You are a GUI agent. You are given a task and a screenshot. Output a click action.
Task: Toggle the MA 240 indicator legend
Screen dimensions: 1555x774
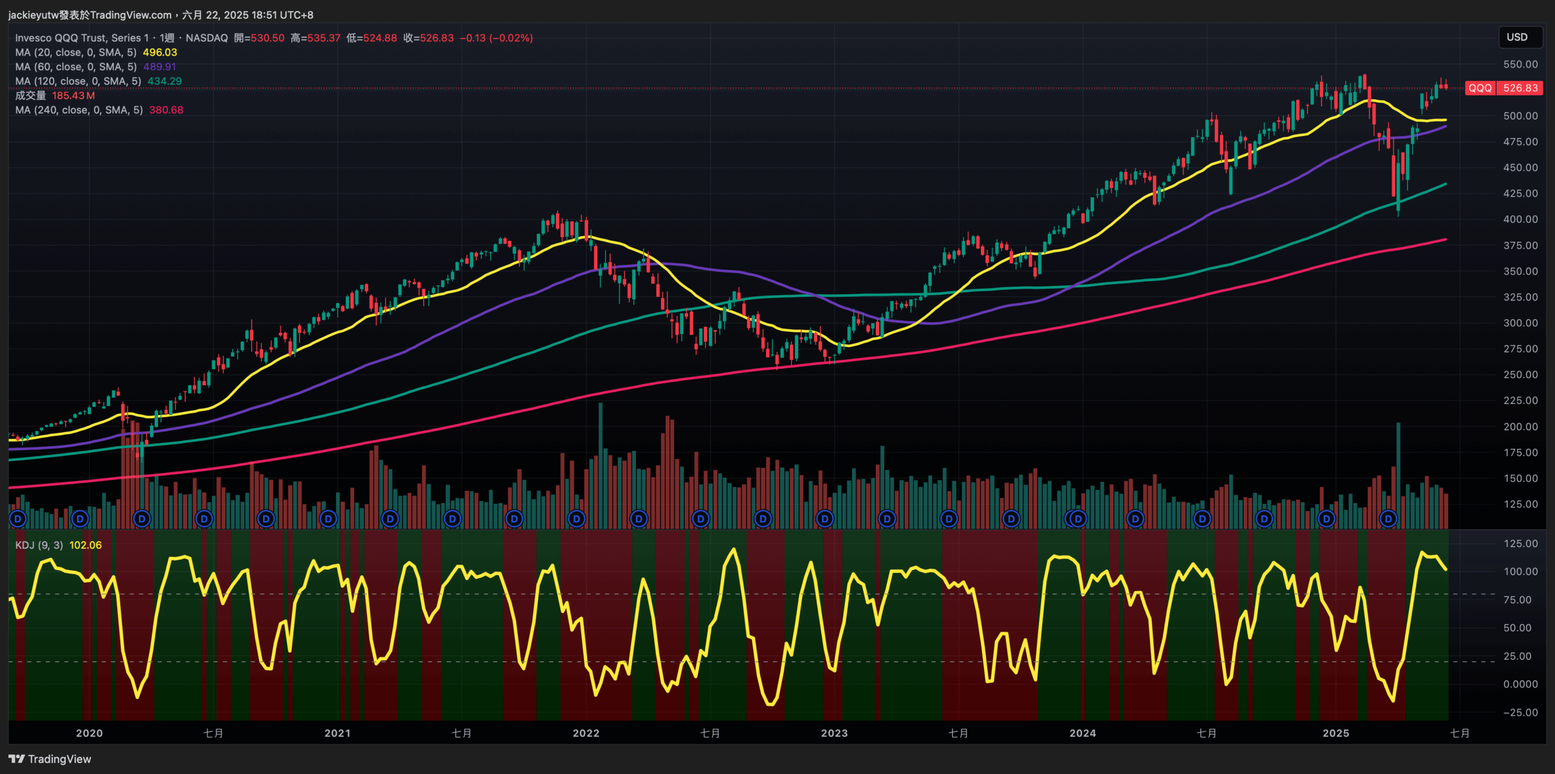tap(78, 110)
